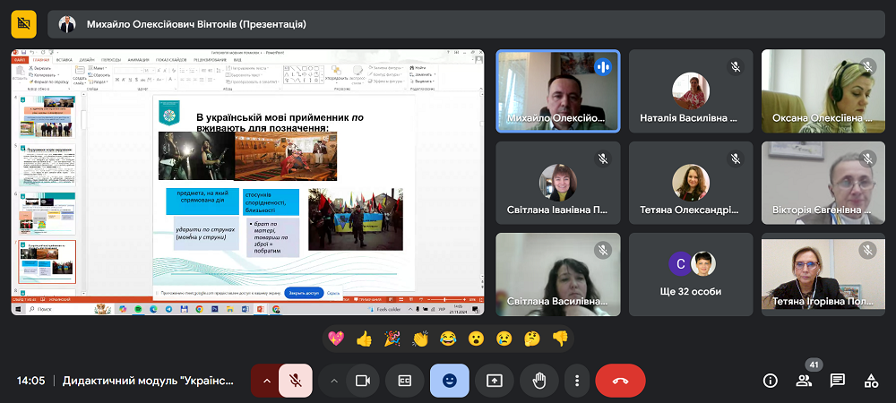The width and height of the screenshot is (896, 403).
Task: Show the participants list icon
Action: coord(804,381)
